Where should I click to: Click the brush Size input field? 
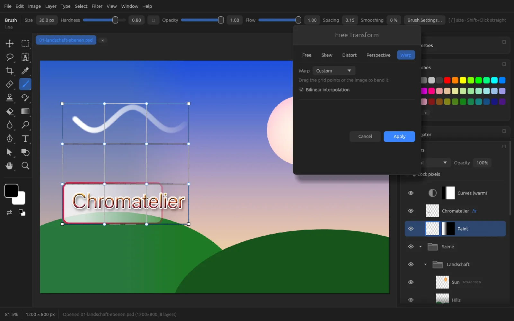click(x=47, y=20)
